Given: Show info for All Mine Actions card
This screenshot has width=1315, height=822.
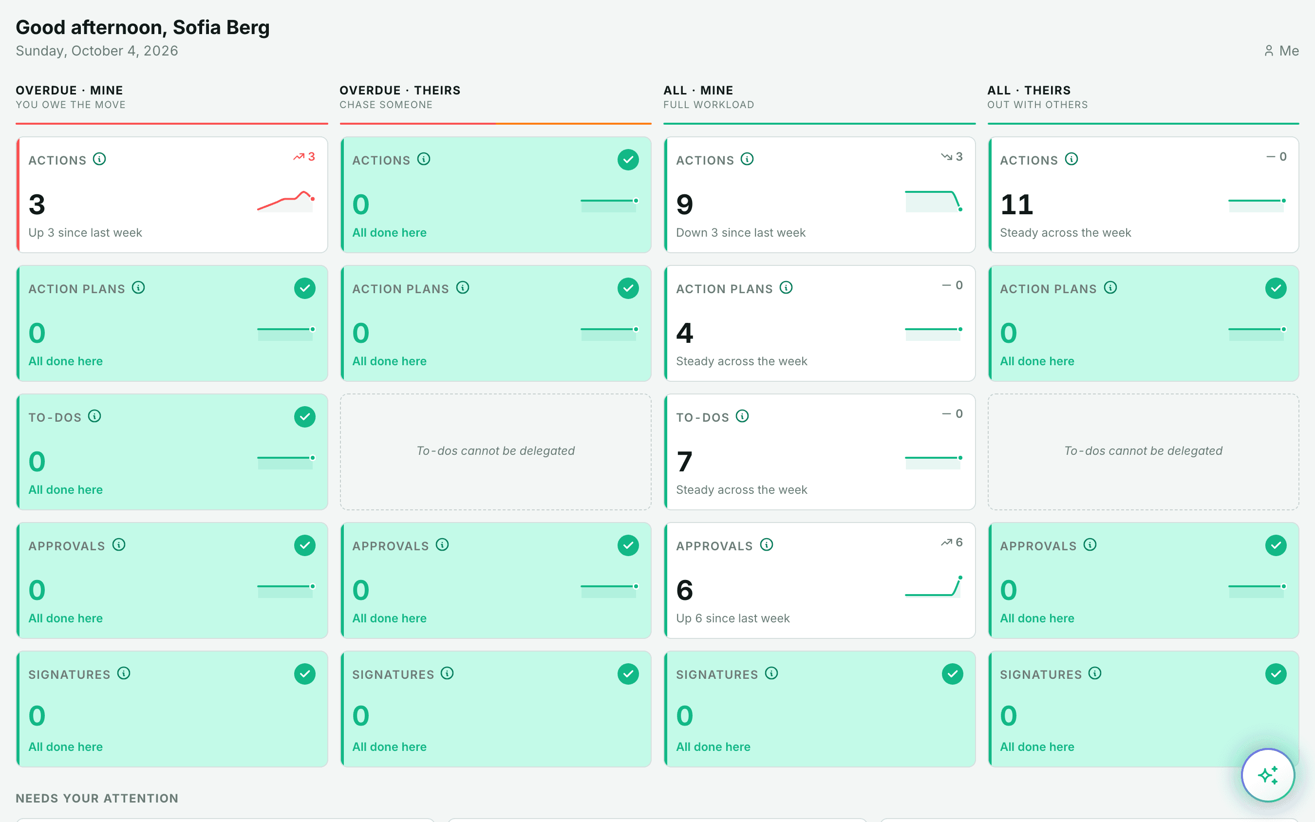Looking at the screenshot, I should click(747, 159).
